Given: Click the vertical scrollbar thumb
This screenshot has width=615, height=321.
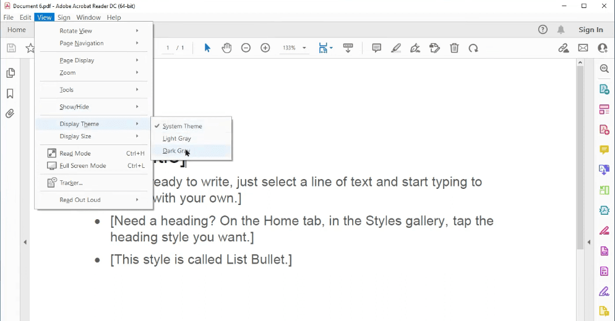Looking at the screenshot, I should (x=580, y=157).
